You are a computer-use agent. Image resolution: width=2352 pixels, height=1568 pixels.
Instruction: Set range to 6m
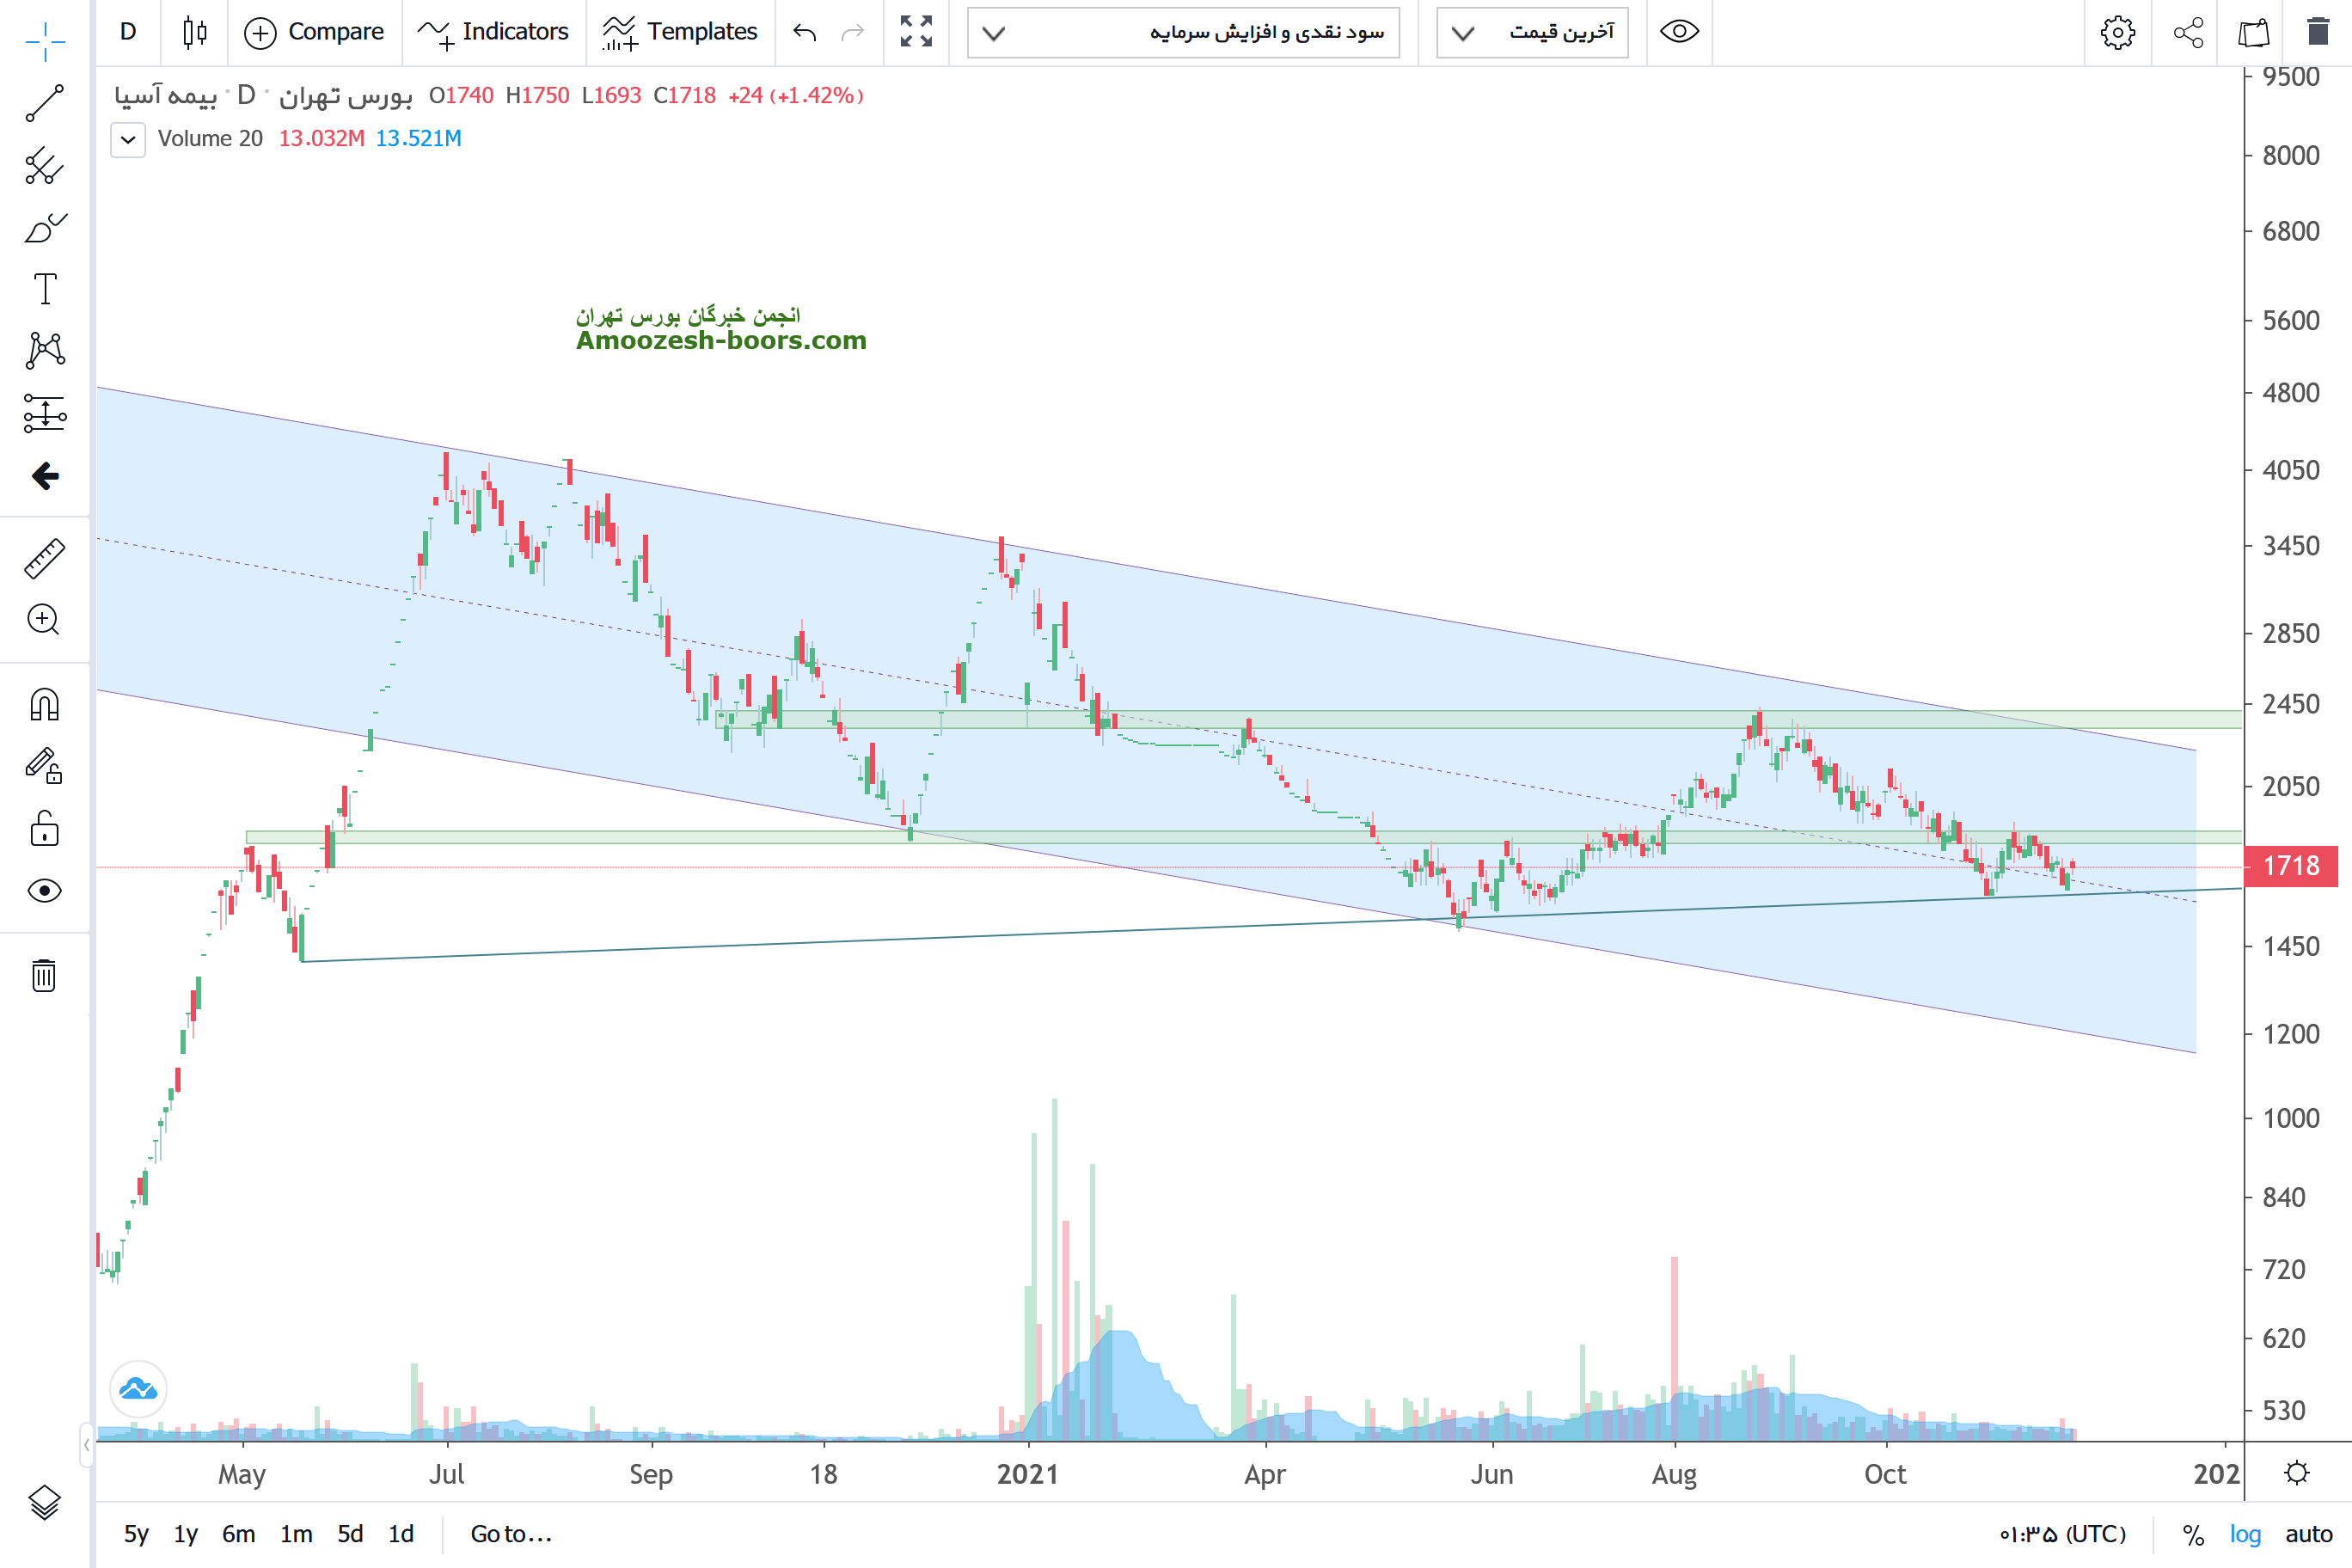click(238, 1534)
